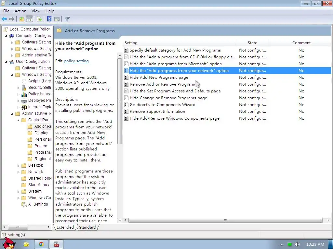Open the Action menu

(x=20, y=11)
